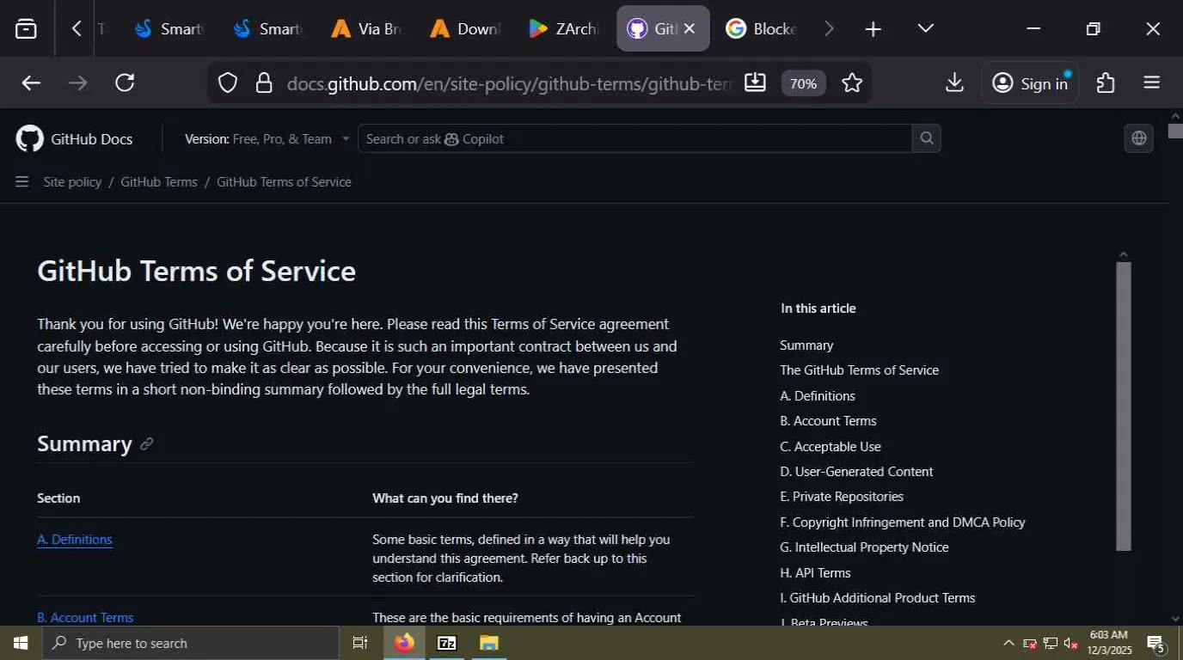Viewport: 1183px width, 660px height.
Task: Jump to A. Definitions in article contents
Action: (818, 396)
